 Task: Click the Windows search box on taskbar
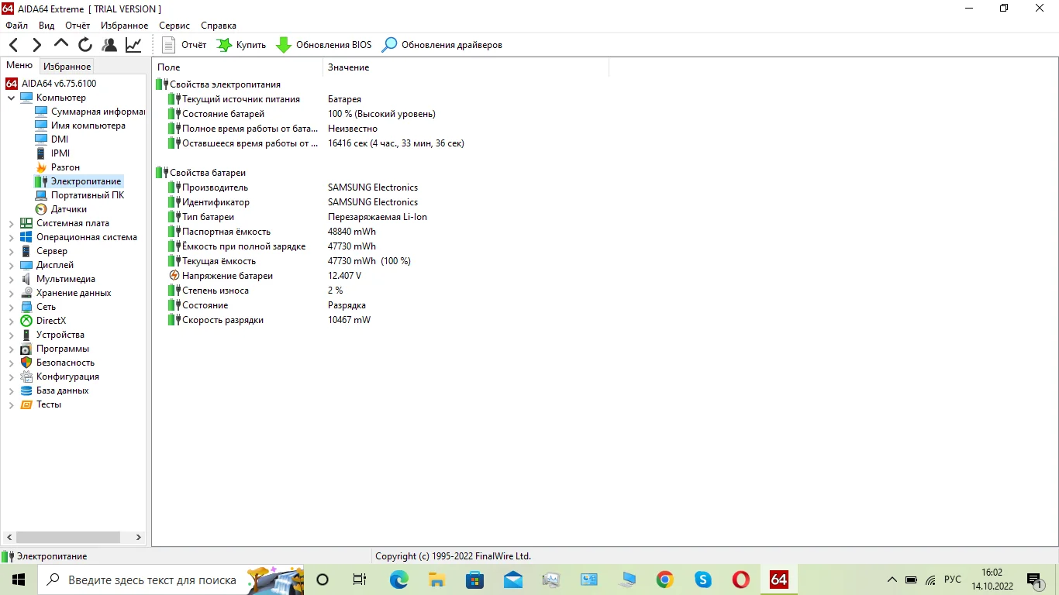click(171, 580)
